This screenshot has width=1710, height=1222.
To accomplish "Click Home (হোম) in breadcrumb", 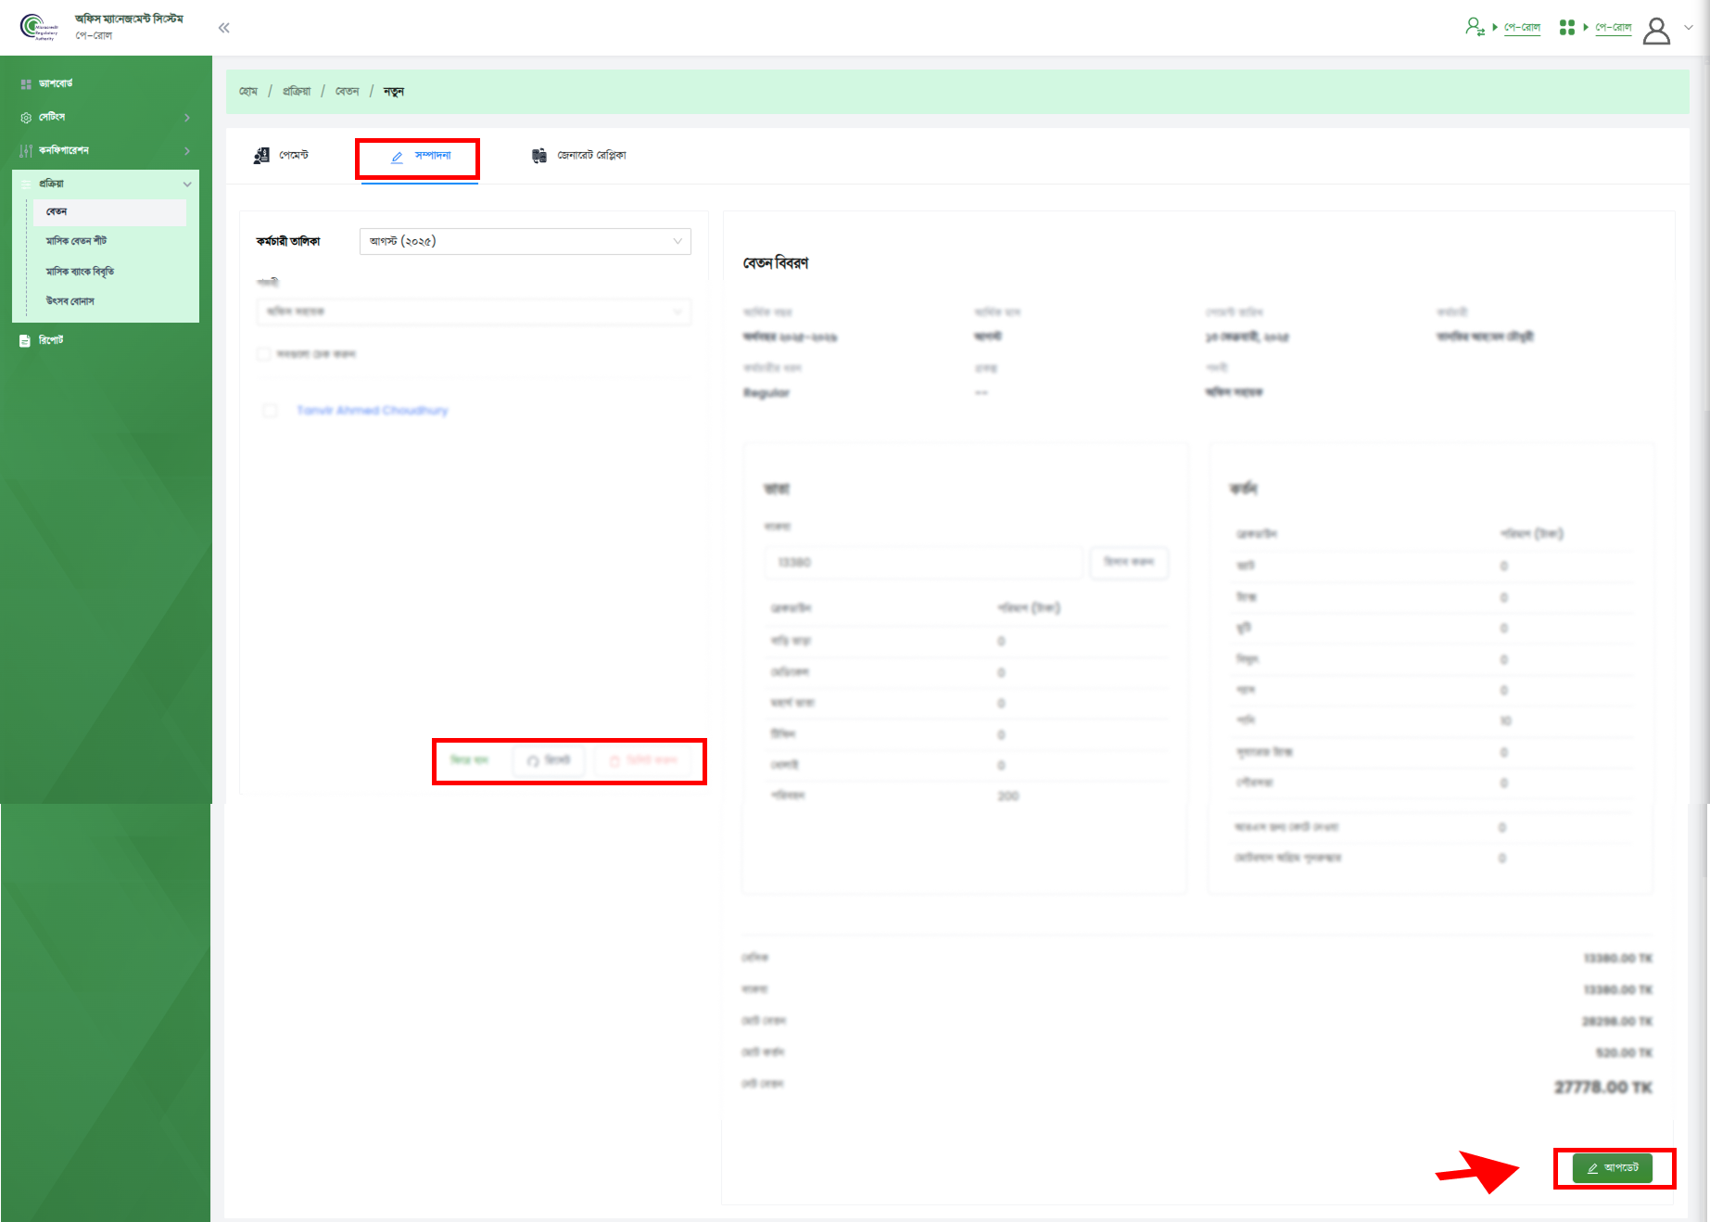I will (248, 92).
